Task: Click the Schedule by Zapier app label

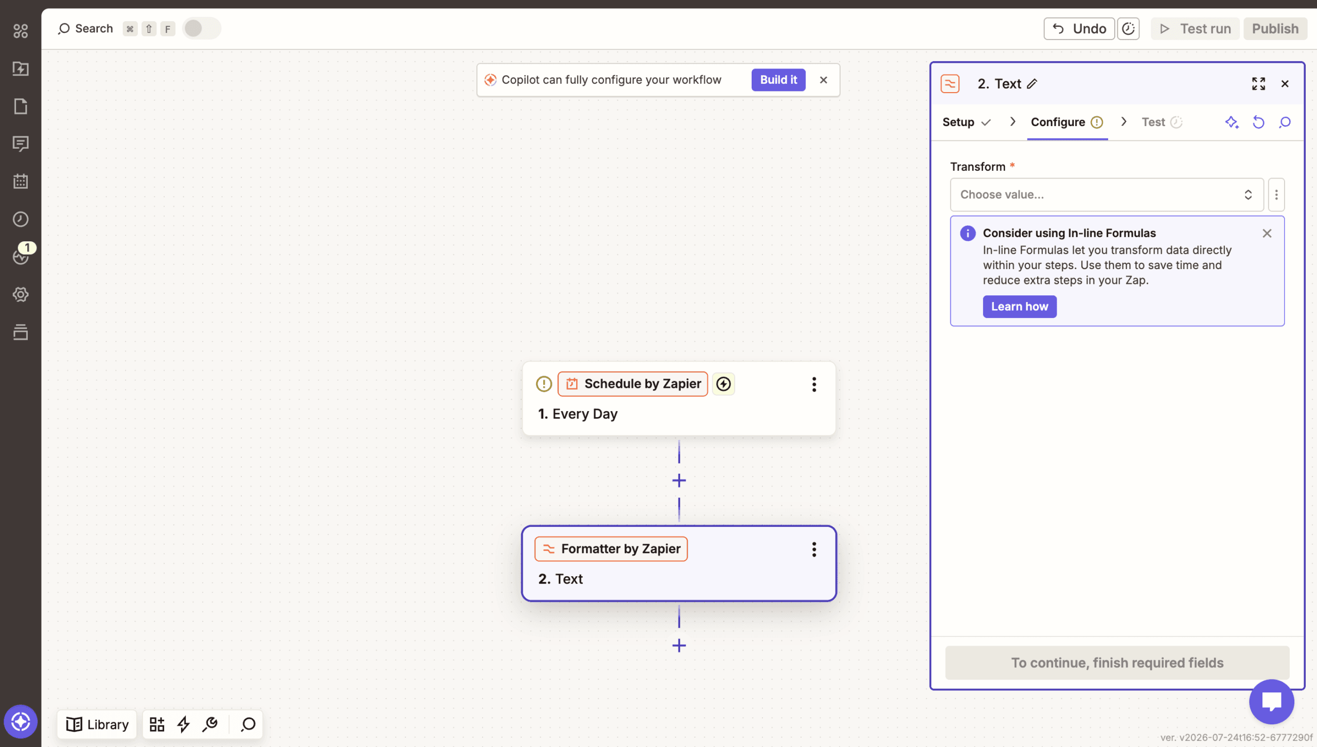Action: (x=633, y=384)
